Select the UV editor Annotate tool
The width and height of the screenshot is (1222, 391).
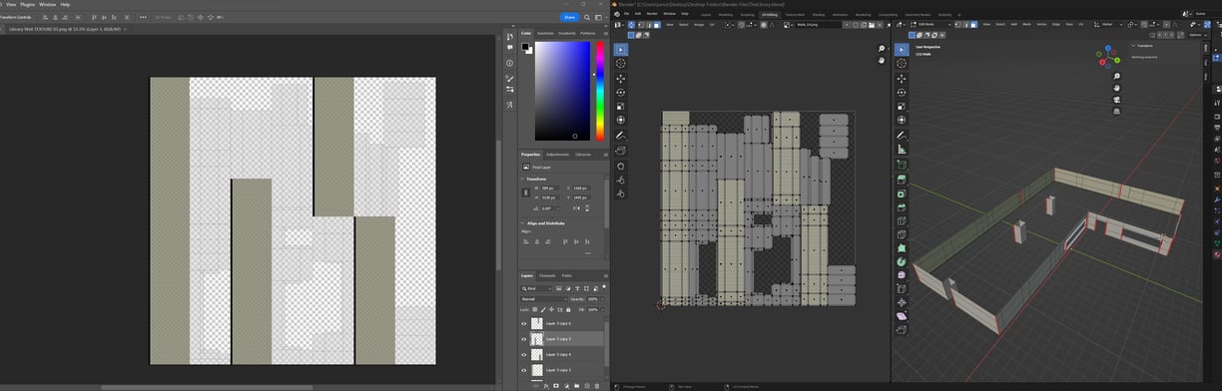(x=620, y=135)
